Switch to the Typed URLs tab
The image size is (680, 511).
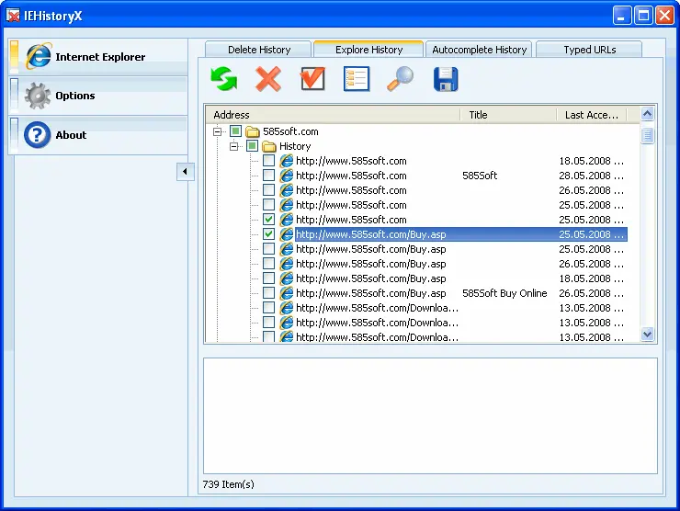[589, 50]
